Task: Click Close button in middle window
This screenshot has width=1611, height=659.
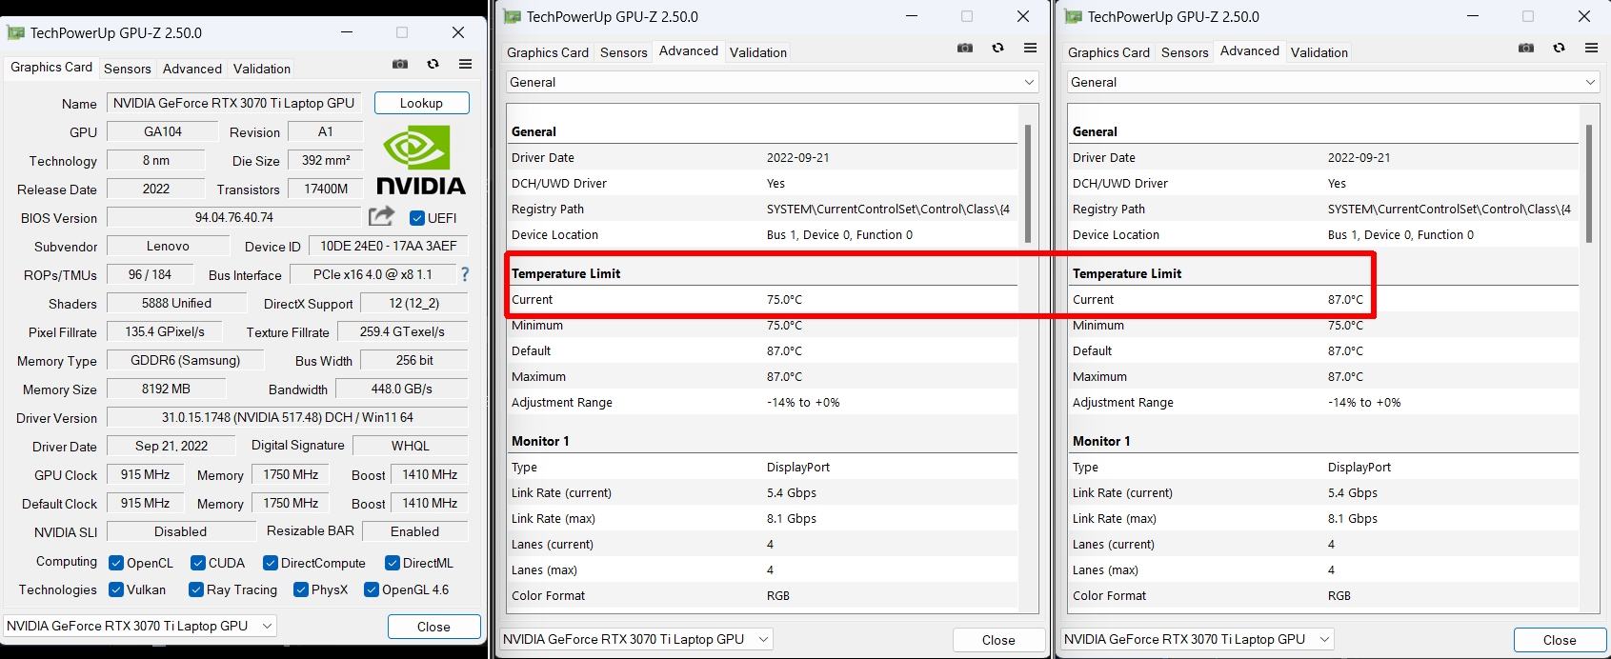Action: [998, 640]
